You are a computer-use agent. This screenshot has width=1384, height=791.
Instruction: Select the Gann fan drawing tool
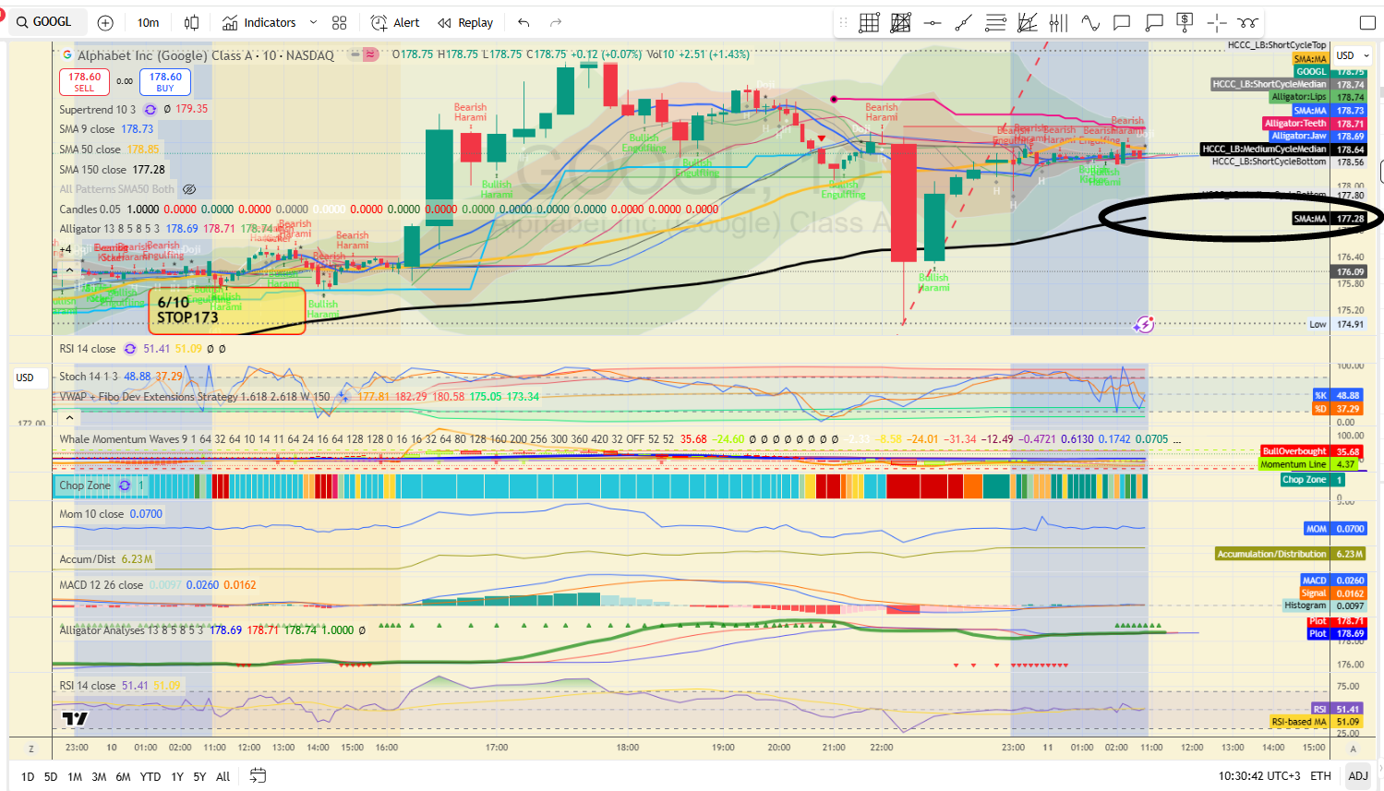[x=1027, y=23]
